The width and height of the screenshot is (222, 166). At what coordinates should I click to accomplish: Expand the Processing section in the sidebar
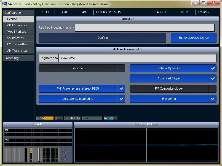[19, 58]
